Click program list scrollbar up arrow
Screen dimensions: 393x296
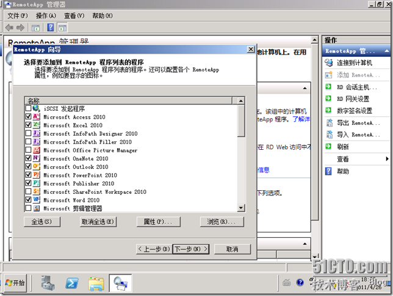pyautogui.click(x=241, y=101)
